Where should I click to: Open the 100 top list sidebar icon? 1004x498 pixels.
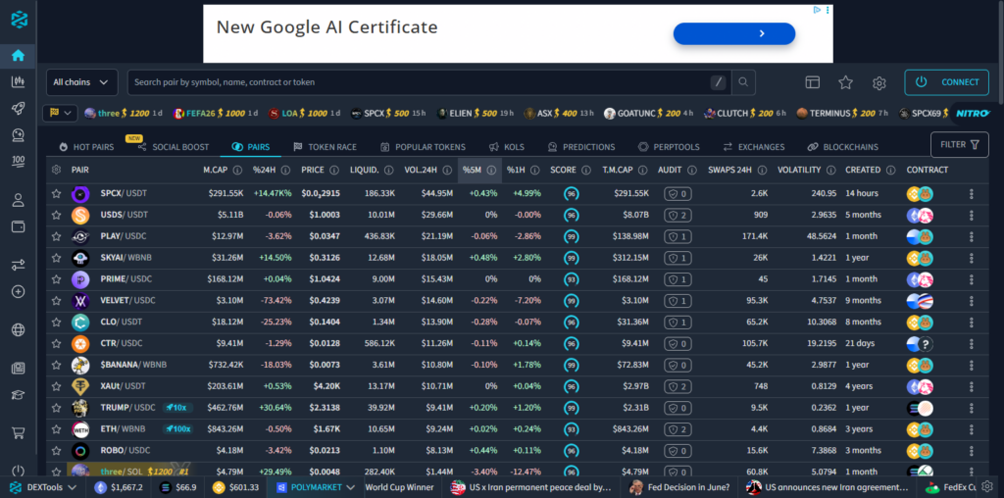[18, 161]
